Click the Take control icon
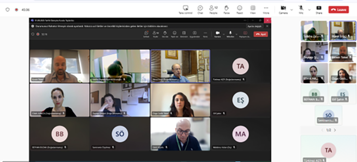 [x=186, y=9]
